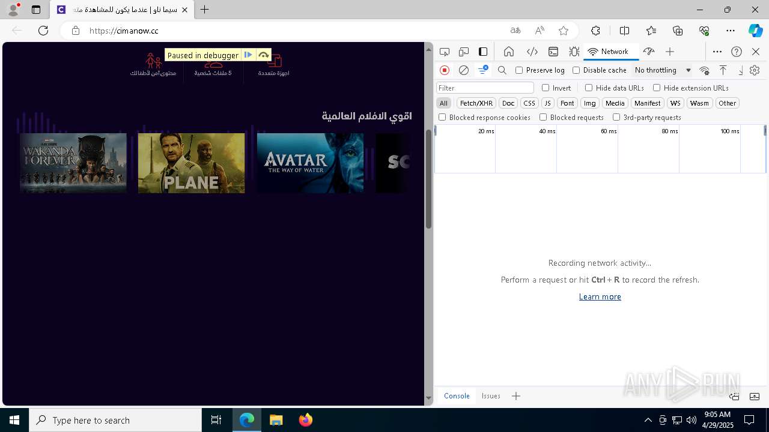Open the Learn more link
Image resolution: width=769 pixels, height=432 pixels.
pyautogui.click(x=600, y=296)
